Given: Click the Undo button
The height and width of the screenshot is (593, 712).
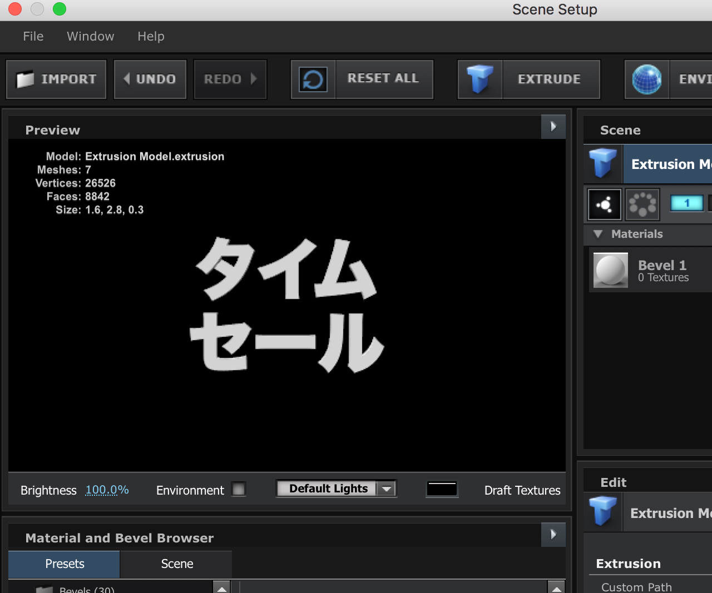Looking at the screenshot, I should click(x=150, y=79).
